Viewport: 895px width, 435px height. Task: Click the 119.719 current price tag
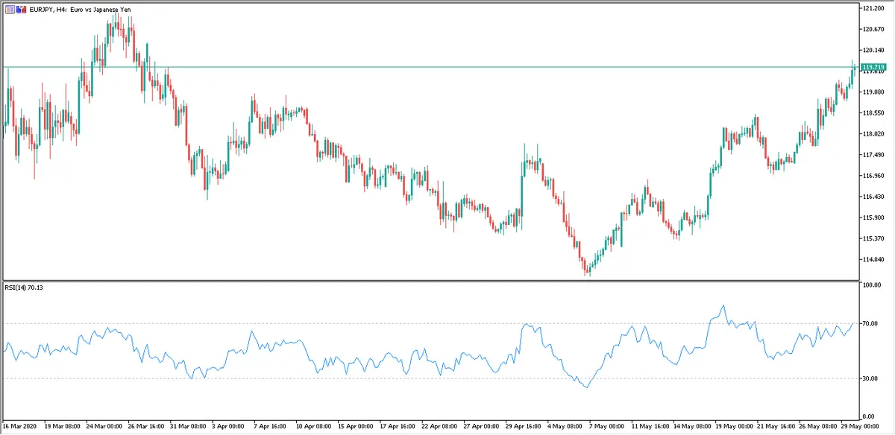click(873, 68)
